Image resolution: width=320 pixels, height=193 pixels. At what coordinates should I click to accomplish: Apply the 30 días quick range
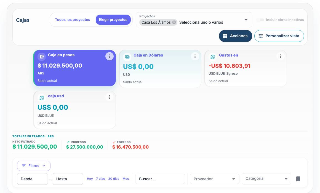114,179
